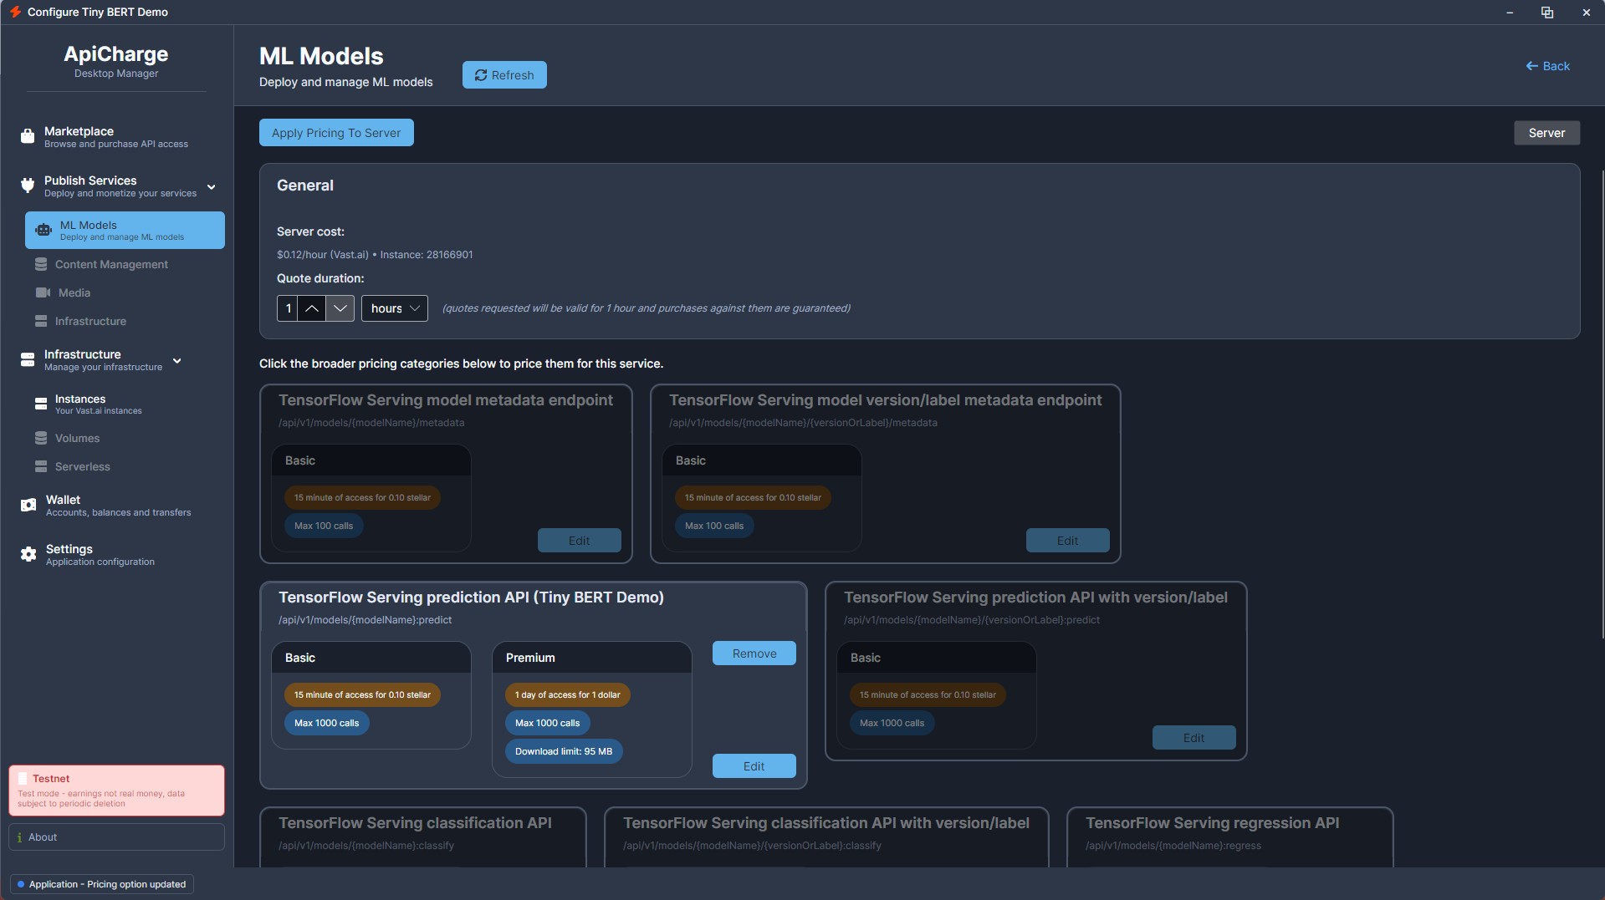Collapse the Publish Services group

tap(212, 187)
